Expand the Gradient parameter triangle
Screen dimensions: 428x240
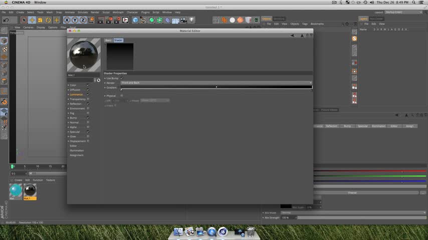[105, 87]
